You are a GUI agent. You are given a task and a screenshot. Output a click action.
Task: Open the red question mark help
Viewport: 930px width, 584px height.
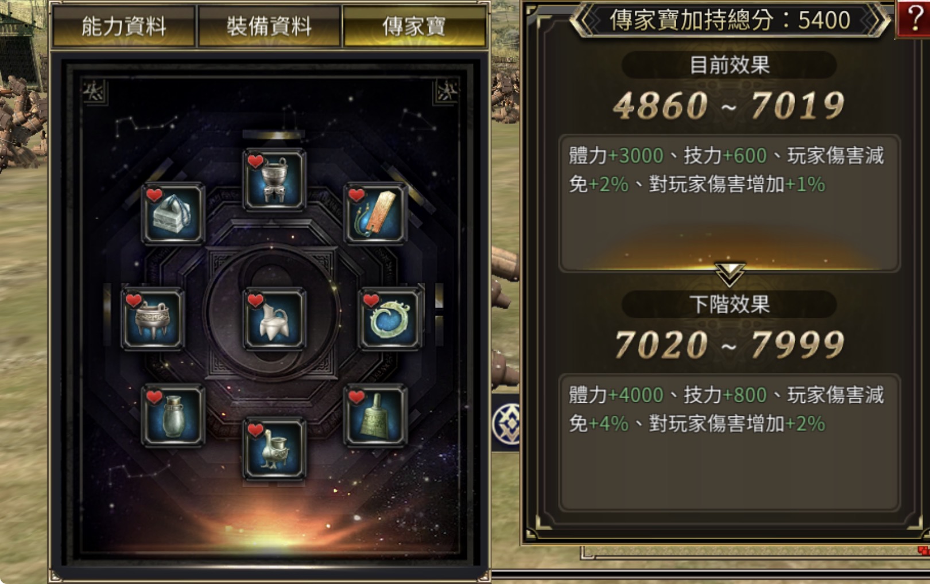point(914,18)
